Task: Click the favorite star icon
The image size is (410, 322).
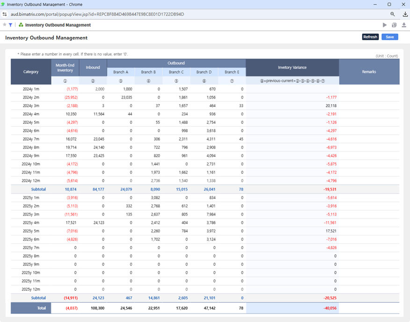Action: pyautogui.click(x=5, y=25)
